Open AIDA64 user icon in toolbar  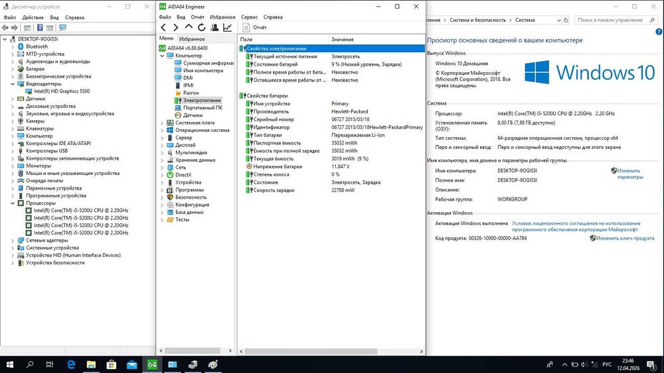214,27
